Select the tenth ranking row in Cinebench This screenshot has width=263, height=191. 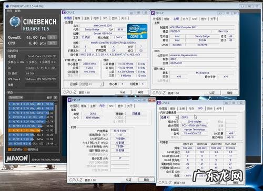[31, 144]
